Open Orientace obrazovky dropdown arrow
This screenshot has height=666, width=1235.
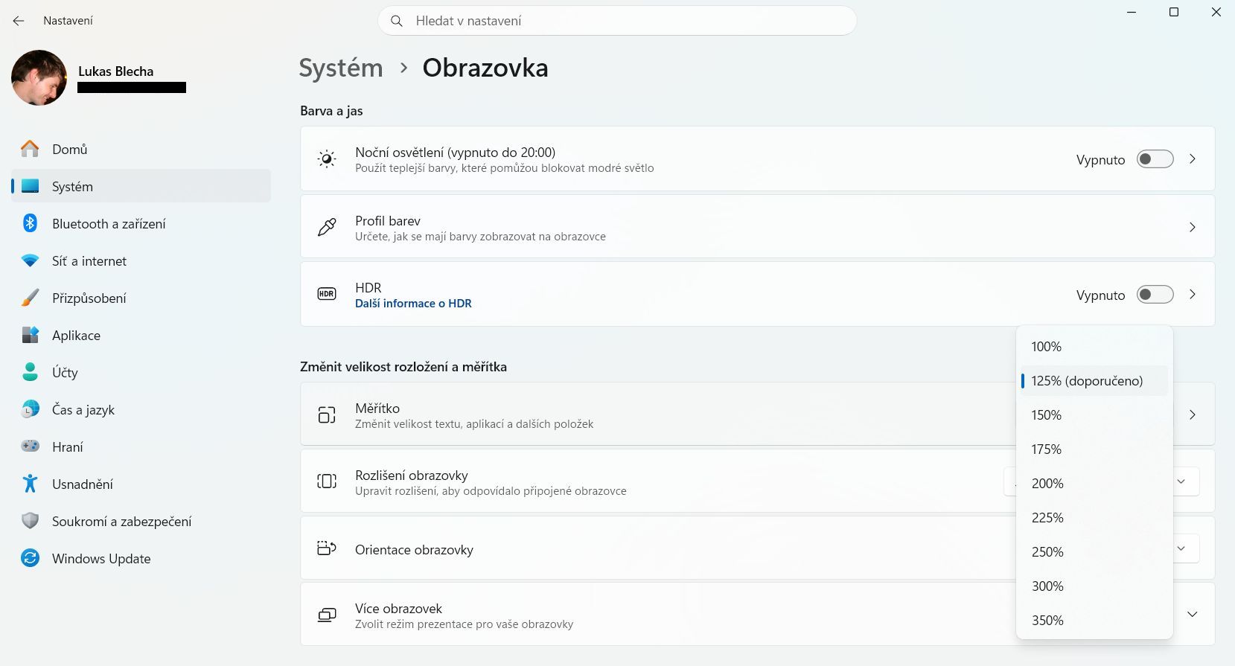[x=1181, y=548]
